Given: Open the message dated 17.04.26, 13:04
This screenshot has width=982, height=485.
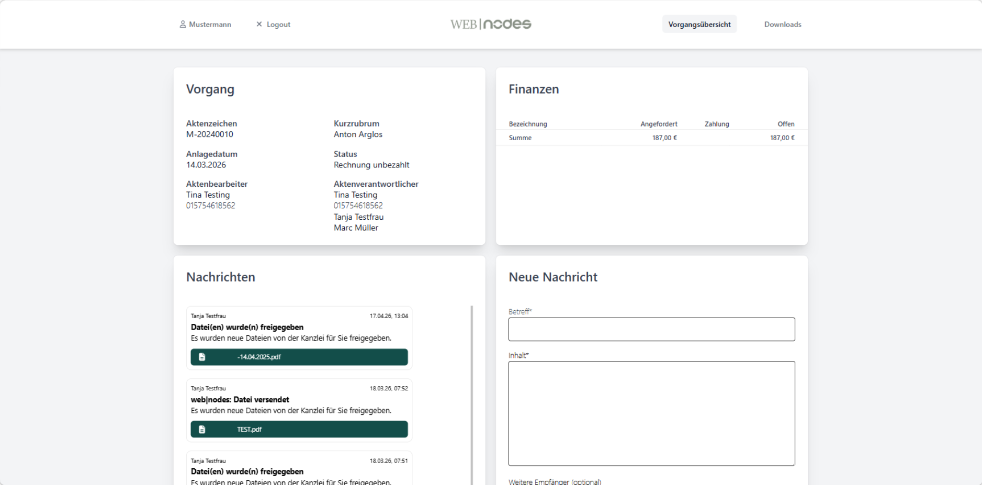Looking at the screenshot, I should pos(299,328).
